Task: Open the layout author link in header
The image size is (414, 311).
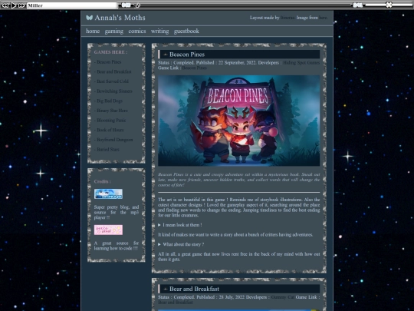Action: [287, 18]
